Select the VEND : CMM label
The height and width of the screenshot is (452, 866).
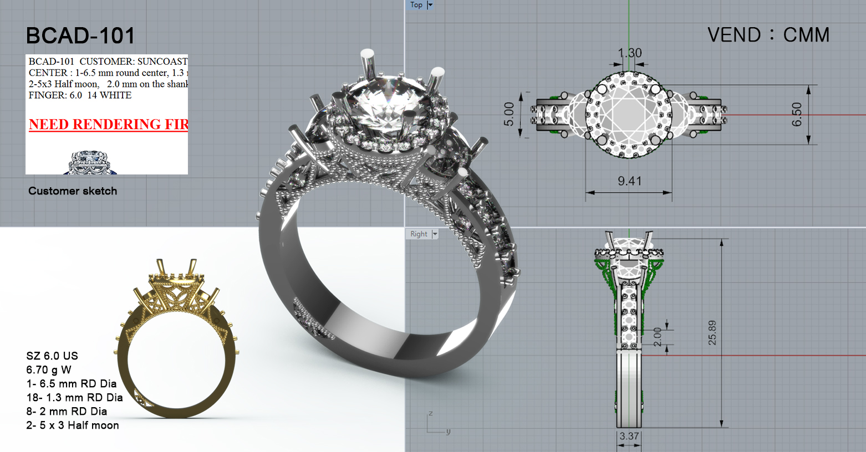tap(768, 35)
